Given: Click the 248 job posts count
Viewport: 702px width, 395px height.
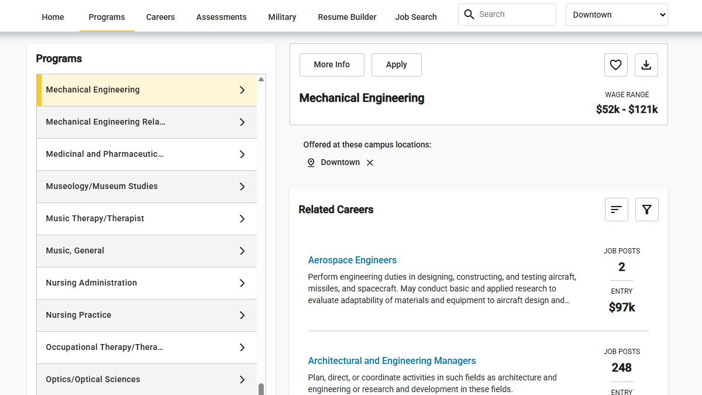Looking at the screenshot, I should pyautogui.click(x=621, y=367).
